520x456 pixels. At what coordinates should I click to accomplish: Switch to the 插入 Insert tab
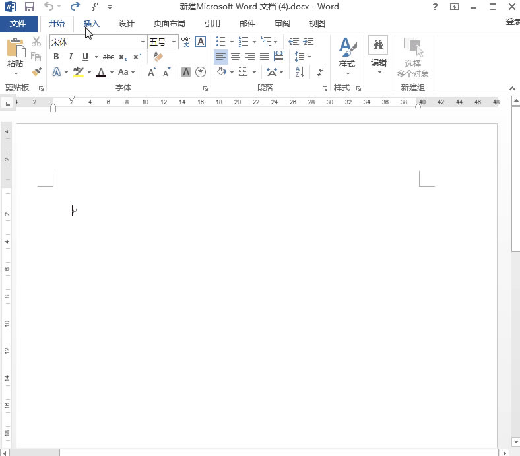pyautogui.click(x=92, y=24)
